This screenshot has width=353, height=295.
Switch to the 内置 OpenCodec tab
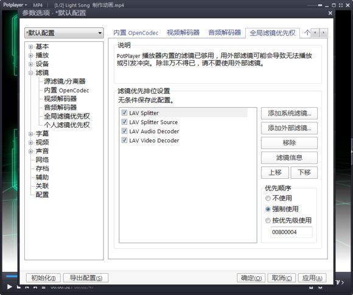[x=136, y=33]
